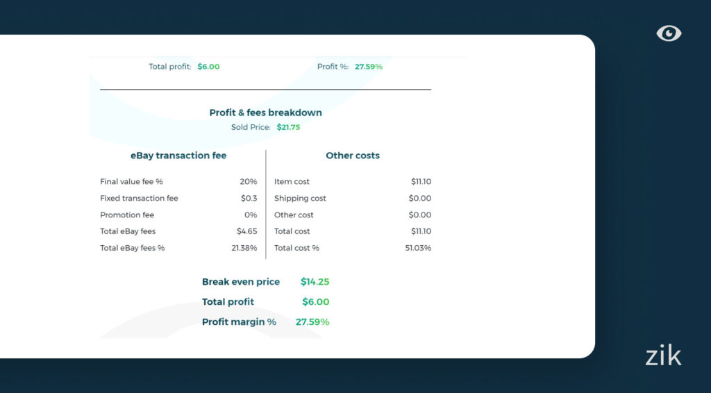Click the zik logo
The height and width of the screenshot is (393, 711).
[663, 356]
